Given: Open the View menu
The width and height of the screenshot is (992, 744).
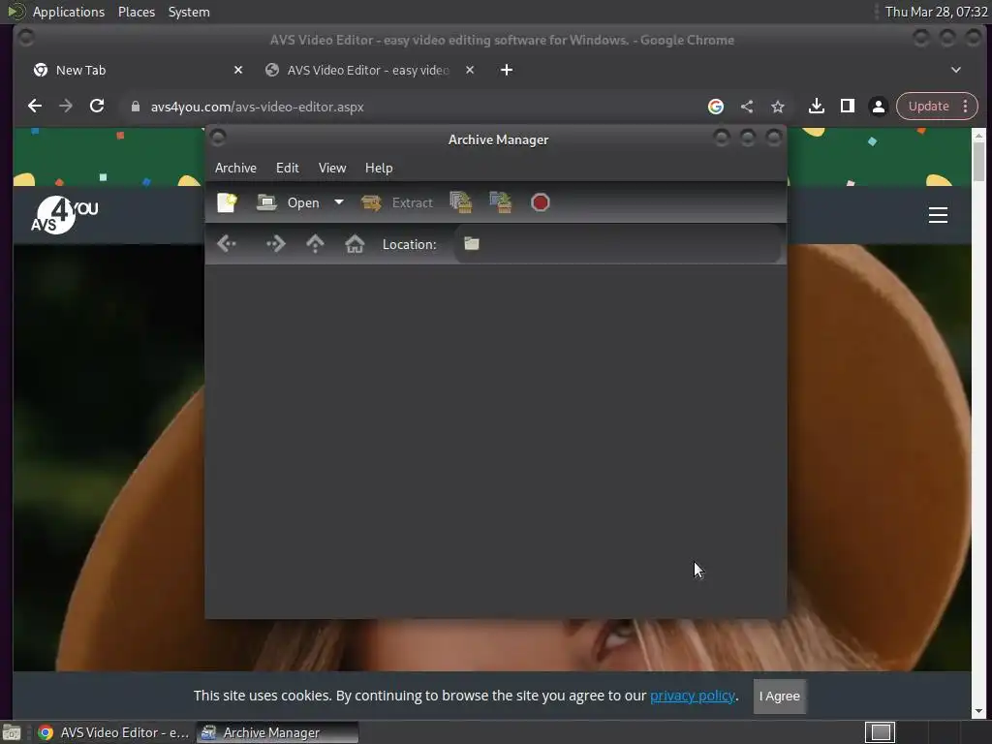Looking at the screenshot, I should click(332, 168).
